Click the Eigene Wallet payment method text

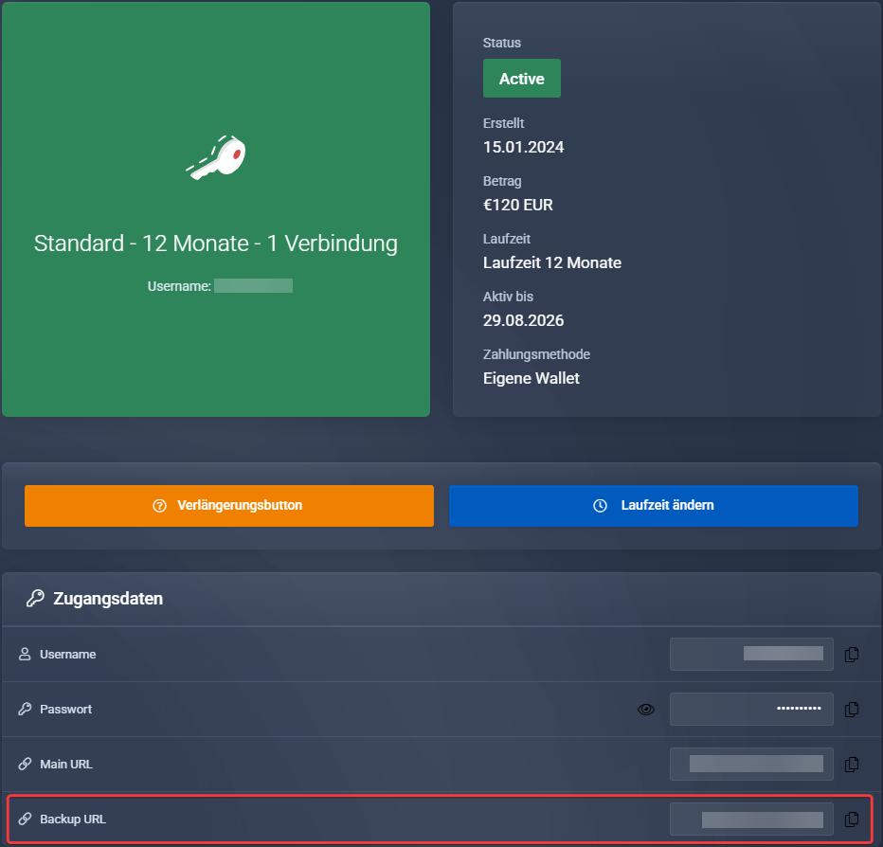click(531, 378)
